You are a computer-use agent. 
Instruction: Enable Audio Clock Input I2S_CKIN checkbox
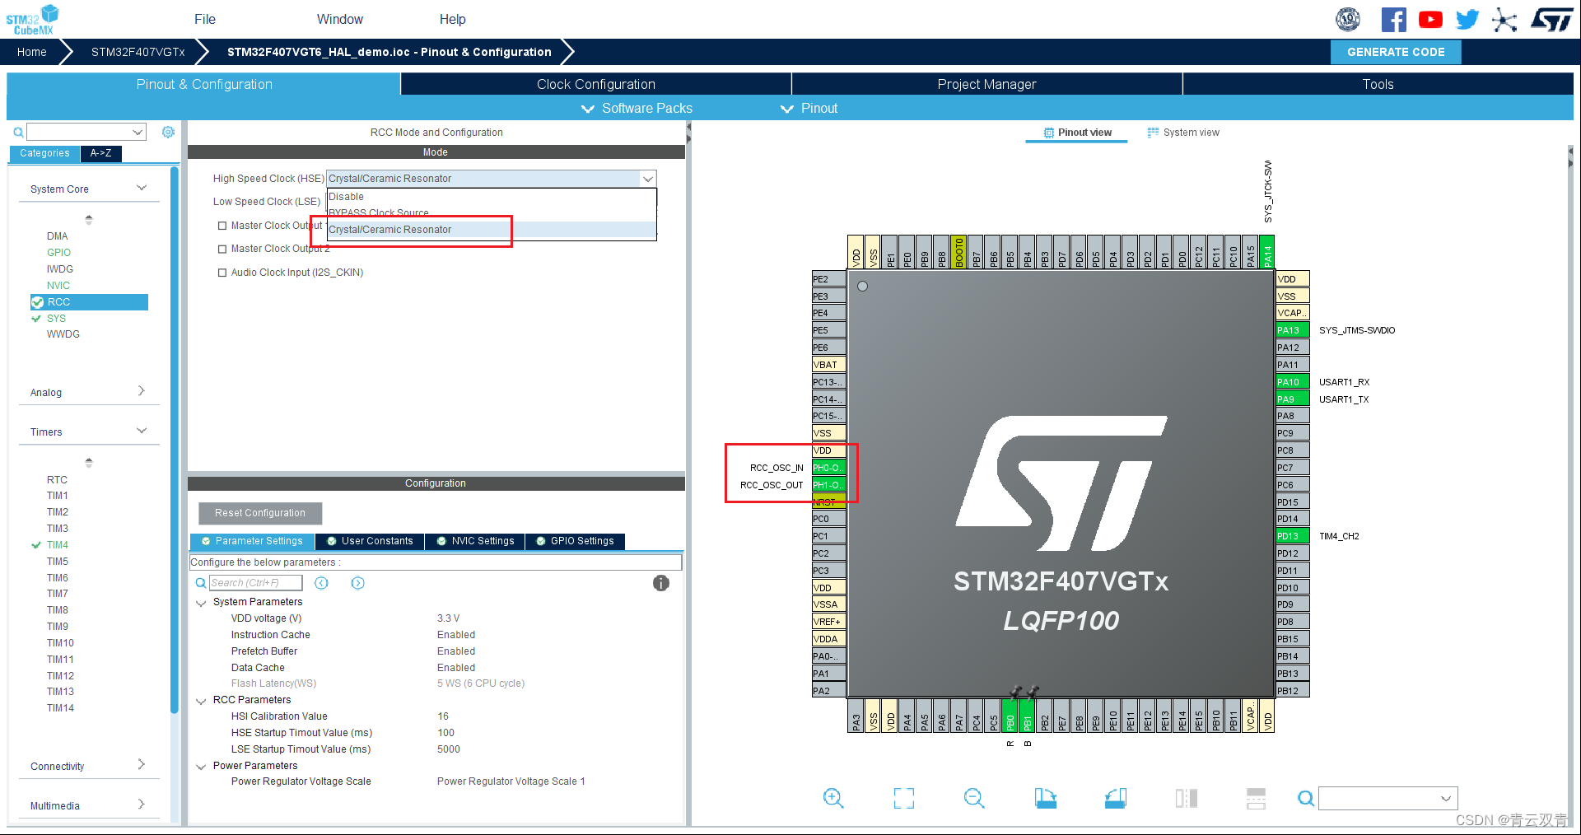click(x=222, y=273)
